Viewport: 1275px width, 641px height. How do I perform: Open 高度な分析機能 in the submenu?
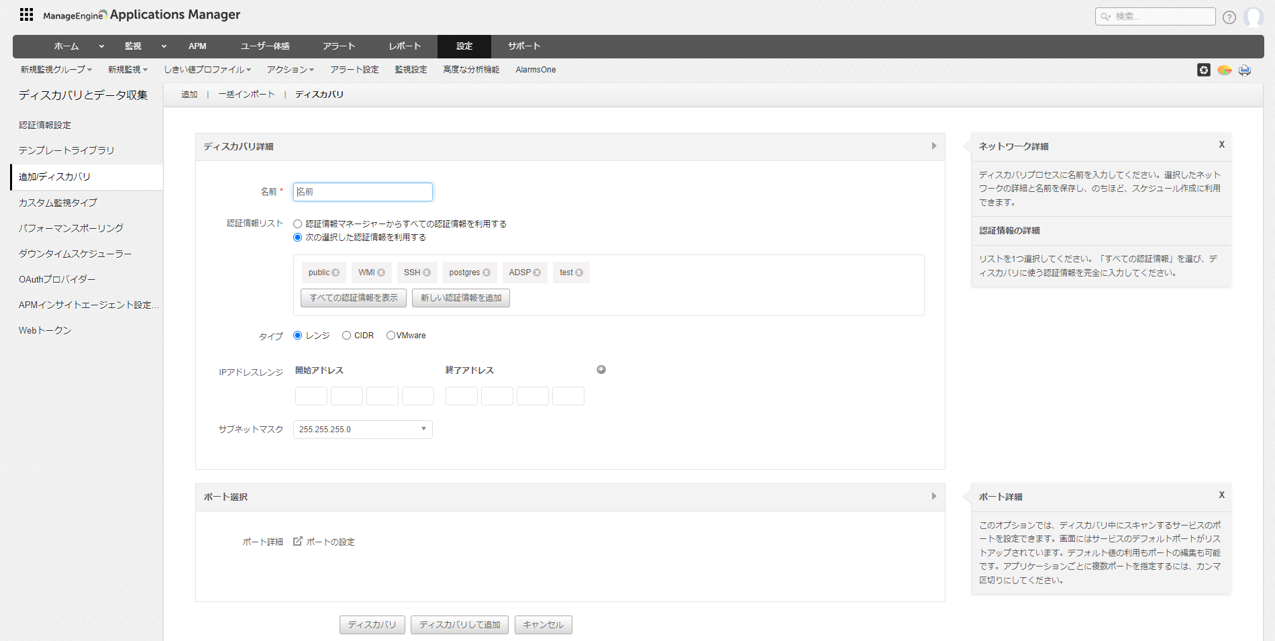pyautogui.click(x=471, y=70)
